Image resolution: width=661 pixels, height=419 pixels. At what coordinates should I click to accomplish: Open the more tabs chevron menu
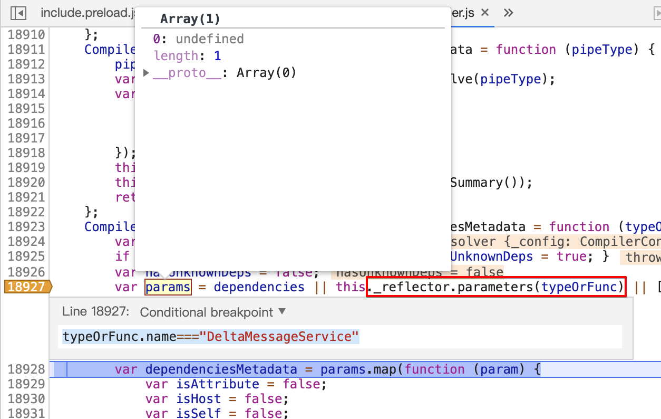click(508, 13)
